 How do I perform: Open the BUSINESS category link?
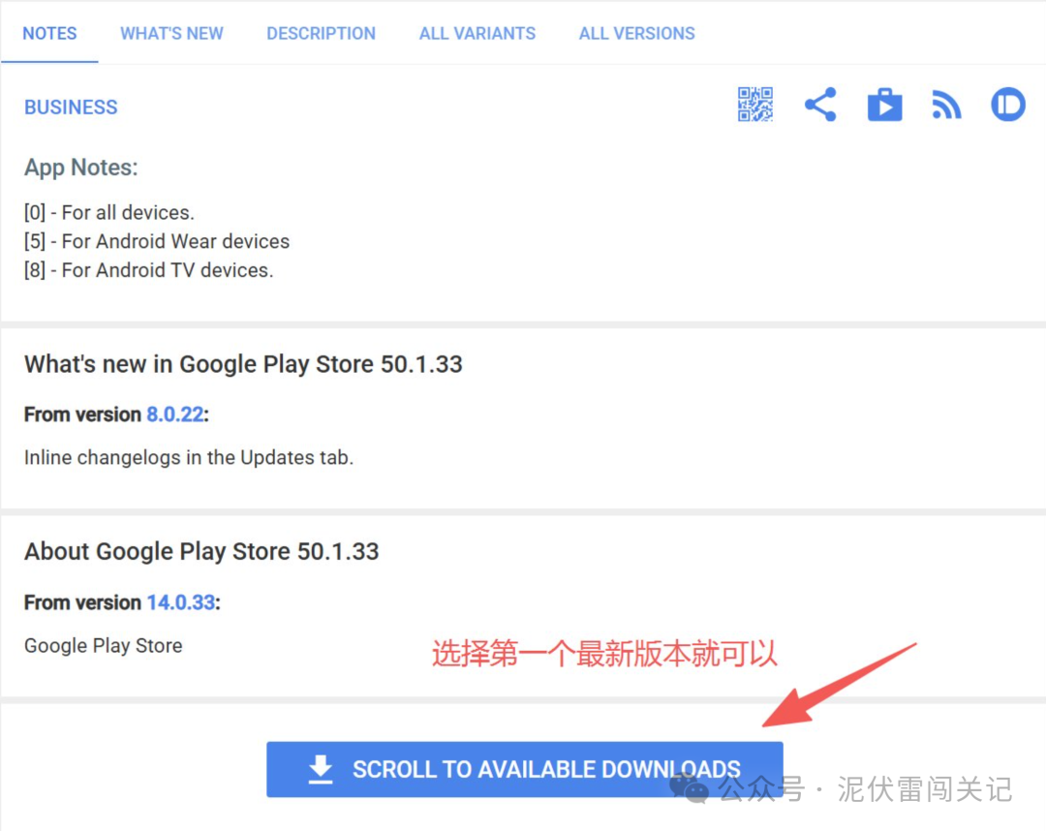71,108
